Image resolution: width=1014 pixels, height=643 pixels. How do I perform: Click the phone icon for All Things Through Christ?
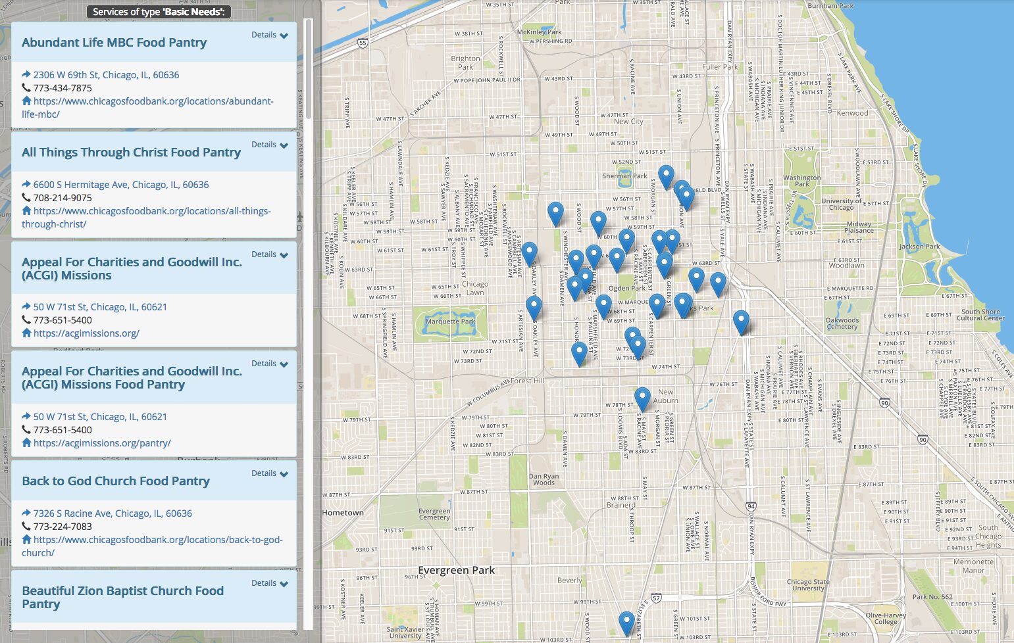(x=27, y=197)
